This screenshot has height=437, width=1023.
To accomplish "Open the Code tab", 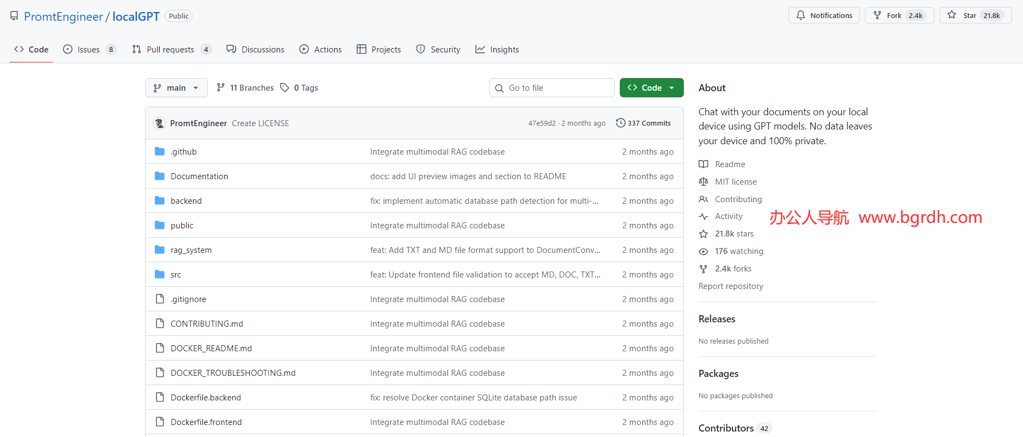I will pos(31,49).
